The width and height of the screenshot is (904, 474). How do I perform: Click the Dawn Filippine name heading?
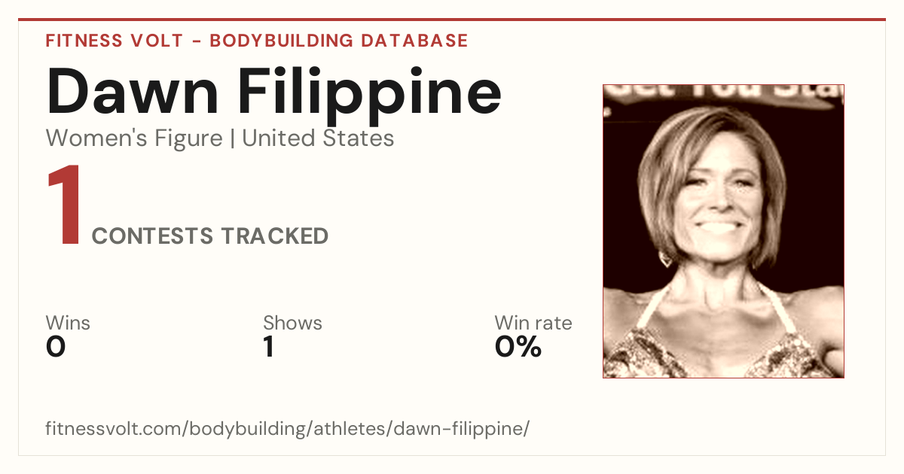[273, 92]
